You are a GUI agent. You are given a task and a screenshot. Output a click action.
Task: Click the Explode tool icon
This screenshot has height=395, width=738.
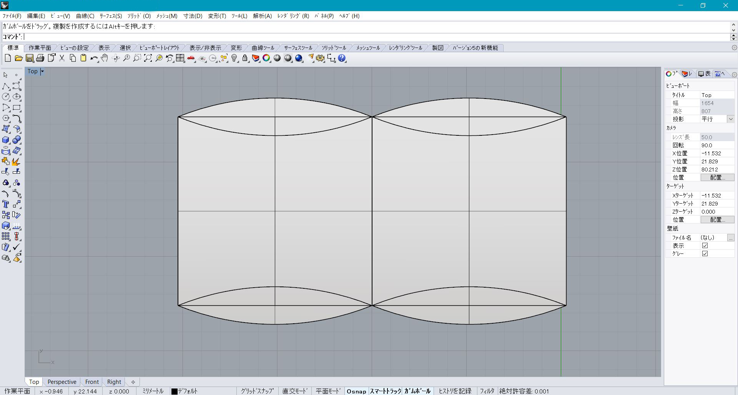click(17, 161)
